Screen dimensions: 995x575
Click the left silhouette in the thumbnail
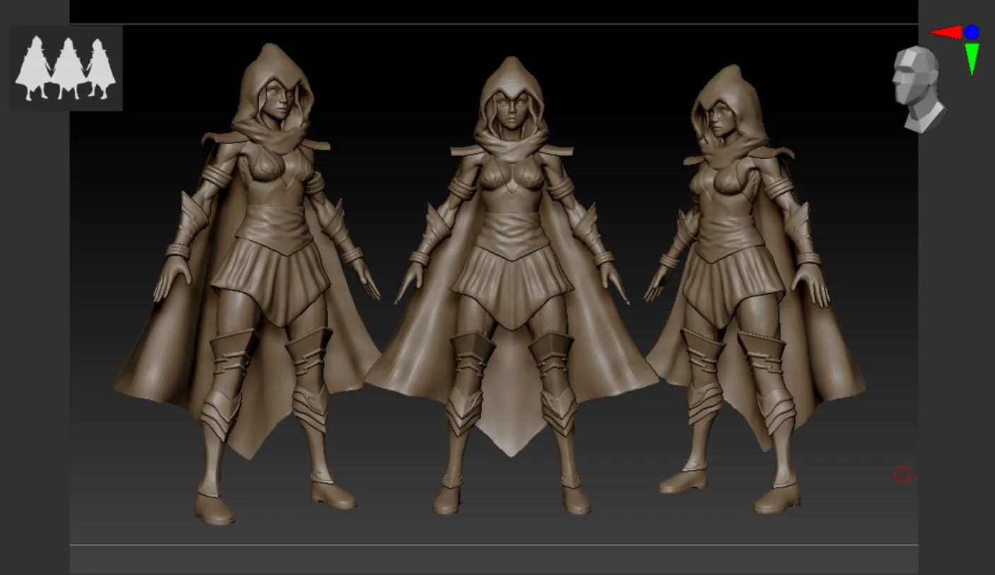[x=33, y=69]
